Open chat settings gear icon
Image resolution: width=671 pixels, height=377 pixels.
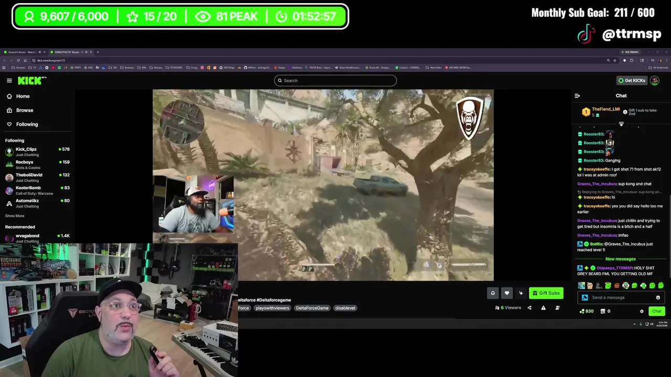coord(642,311)
